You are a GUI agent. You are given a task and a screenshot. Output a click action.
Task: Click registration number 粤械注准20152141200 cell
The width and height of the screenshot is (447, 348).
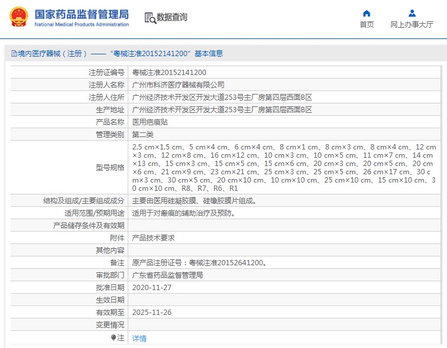click(x=169, y=72)
